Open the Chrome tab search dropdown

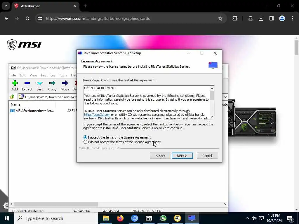[6, 6]
